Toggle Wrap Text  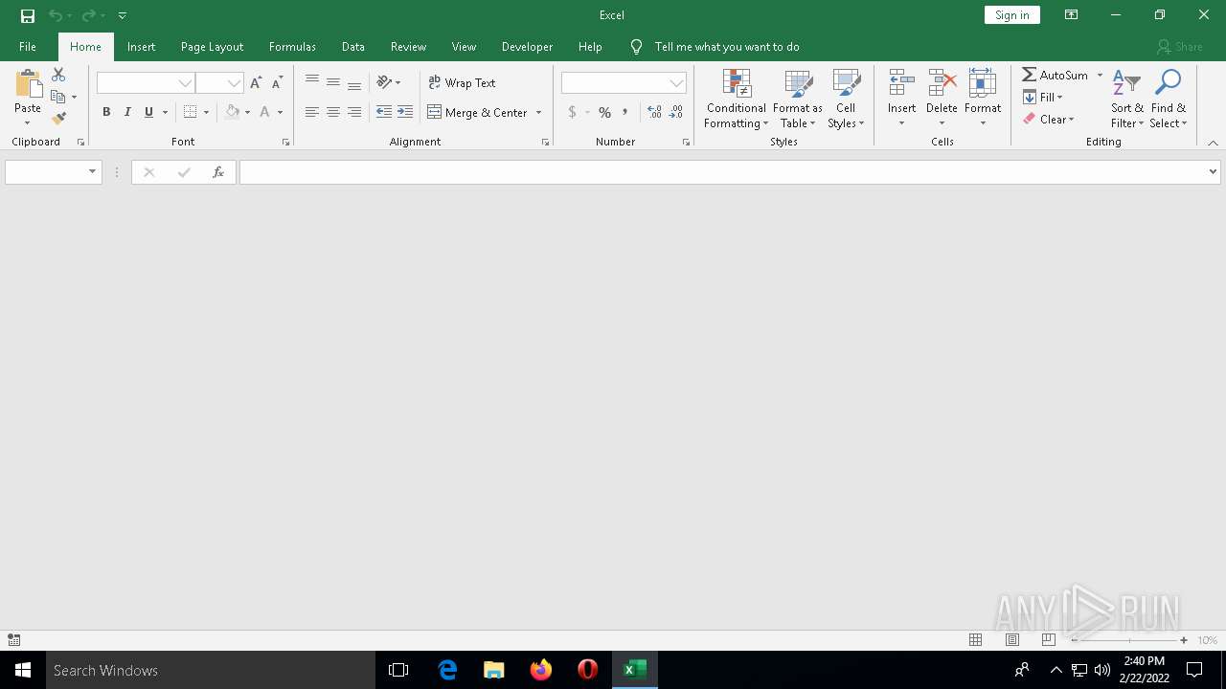[x=462, y=83]
